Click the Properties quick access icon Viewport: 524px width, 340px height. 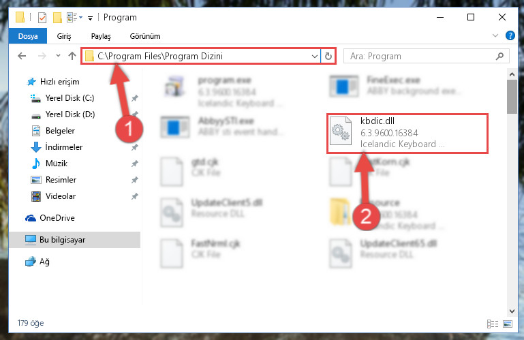tap(42, 18)
